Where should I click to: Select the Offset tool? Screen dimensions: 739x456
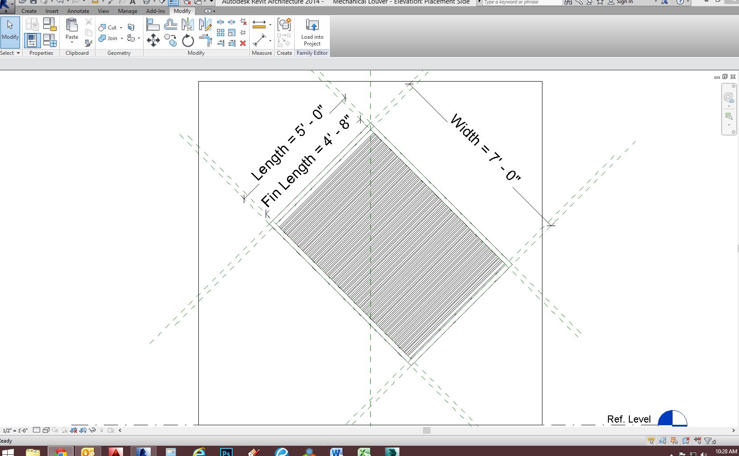pyautogui.click(x=170, y=25)
